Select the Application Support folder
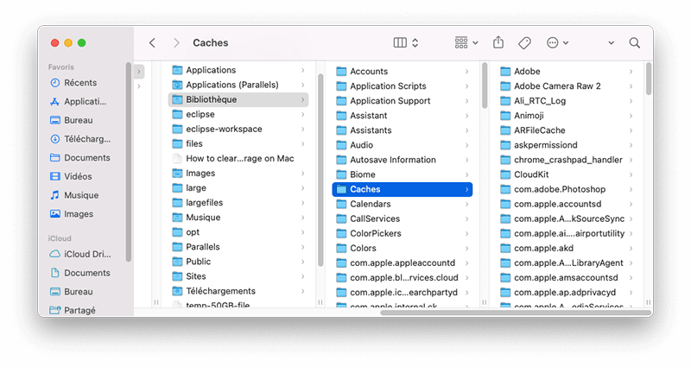The height and width of the screenshot is (367, 691). pyautogui.click(x=402, y=101)
